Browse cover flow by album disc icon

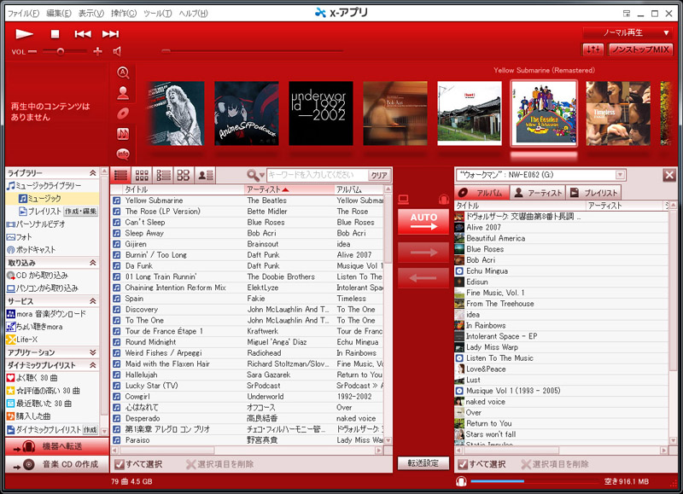click(123, 113)
